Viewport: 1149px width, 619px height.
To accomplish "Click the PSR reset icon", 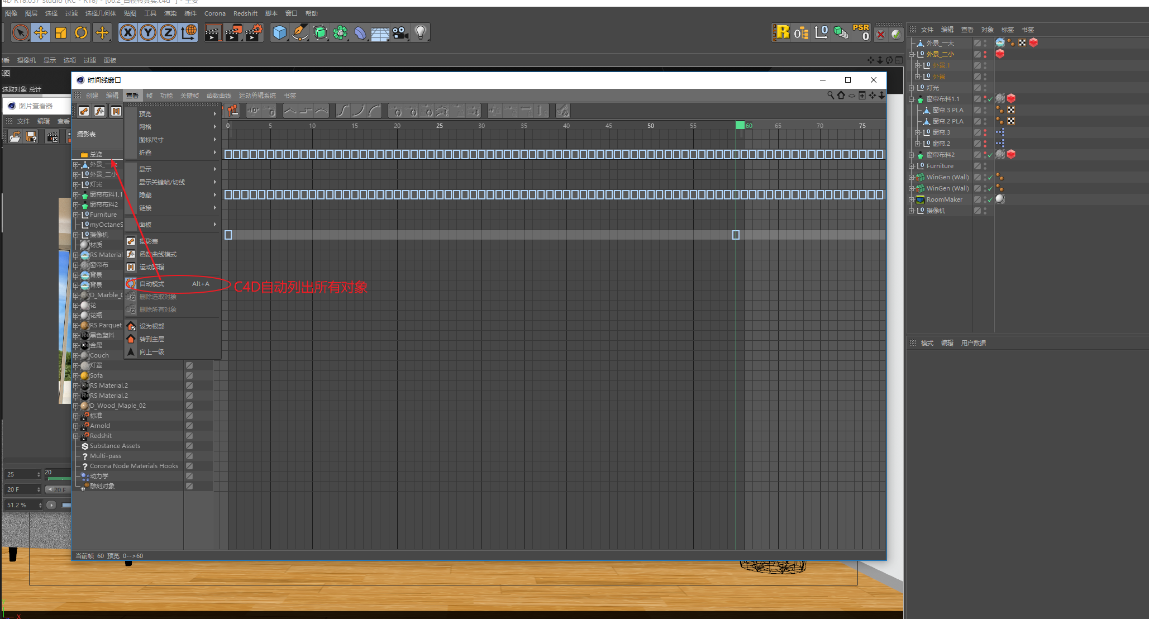I will pyautogui.click(x=861, y=32).
